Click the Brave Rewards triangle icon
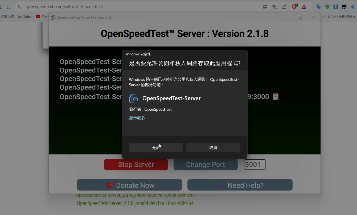Viewport: 357px width, 215px height. (304, 7)
